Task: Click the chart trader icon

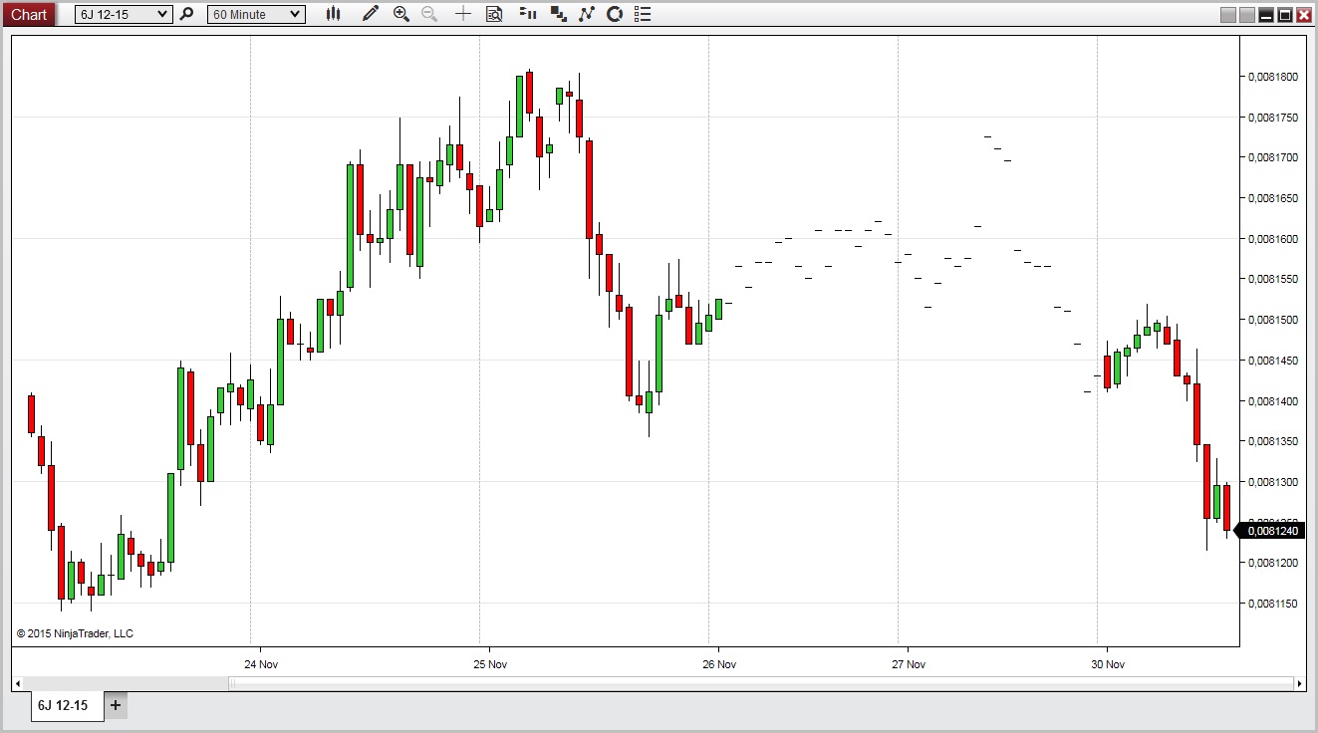Action: click(x=528, y=14)
